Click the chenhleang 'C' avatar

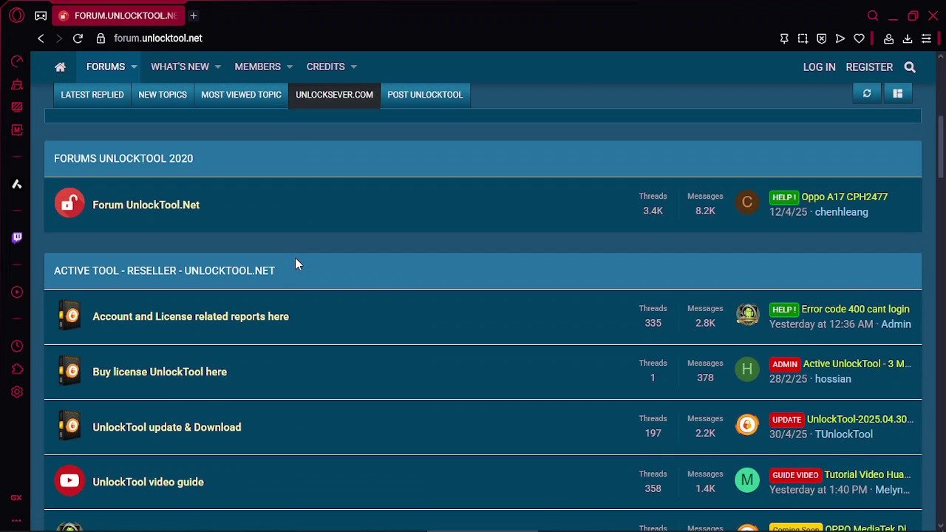pos(747,202)
